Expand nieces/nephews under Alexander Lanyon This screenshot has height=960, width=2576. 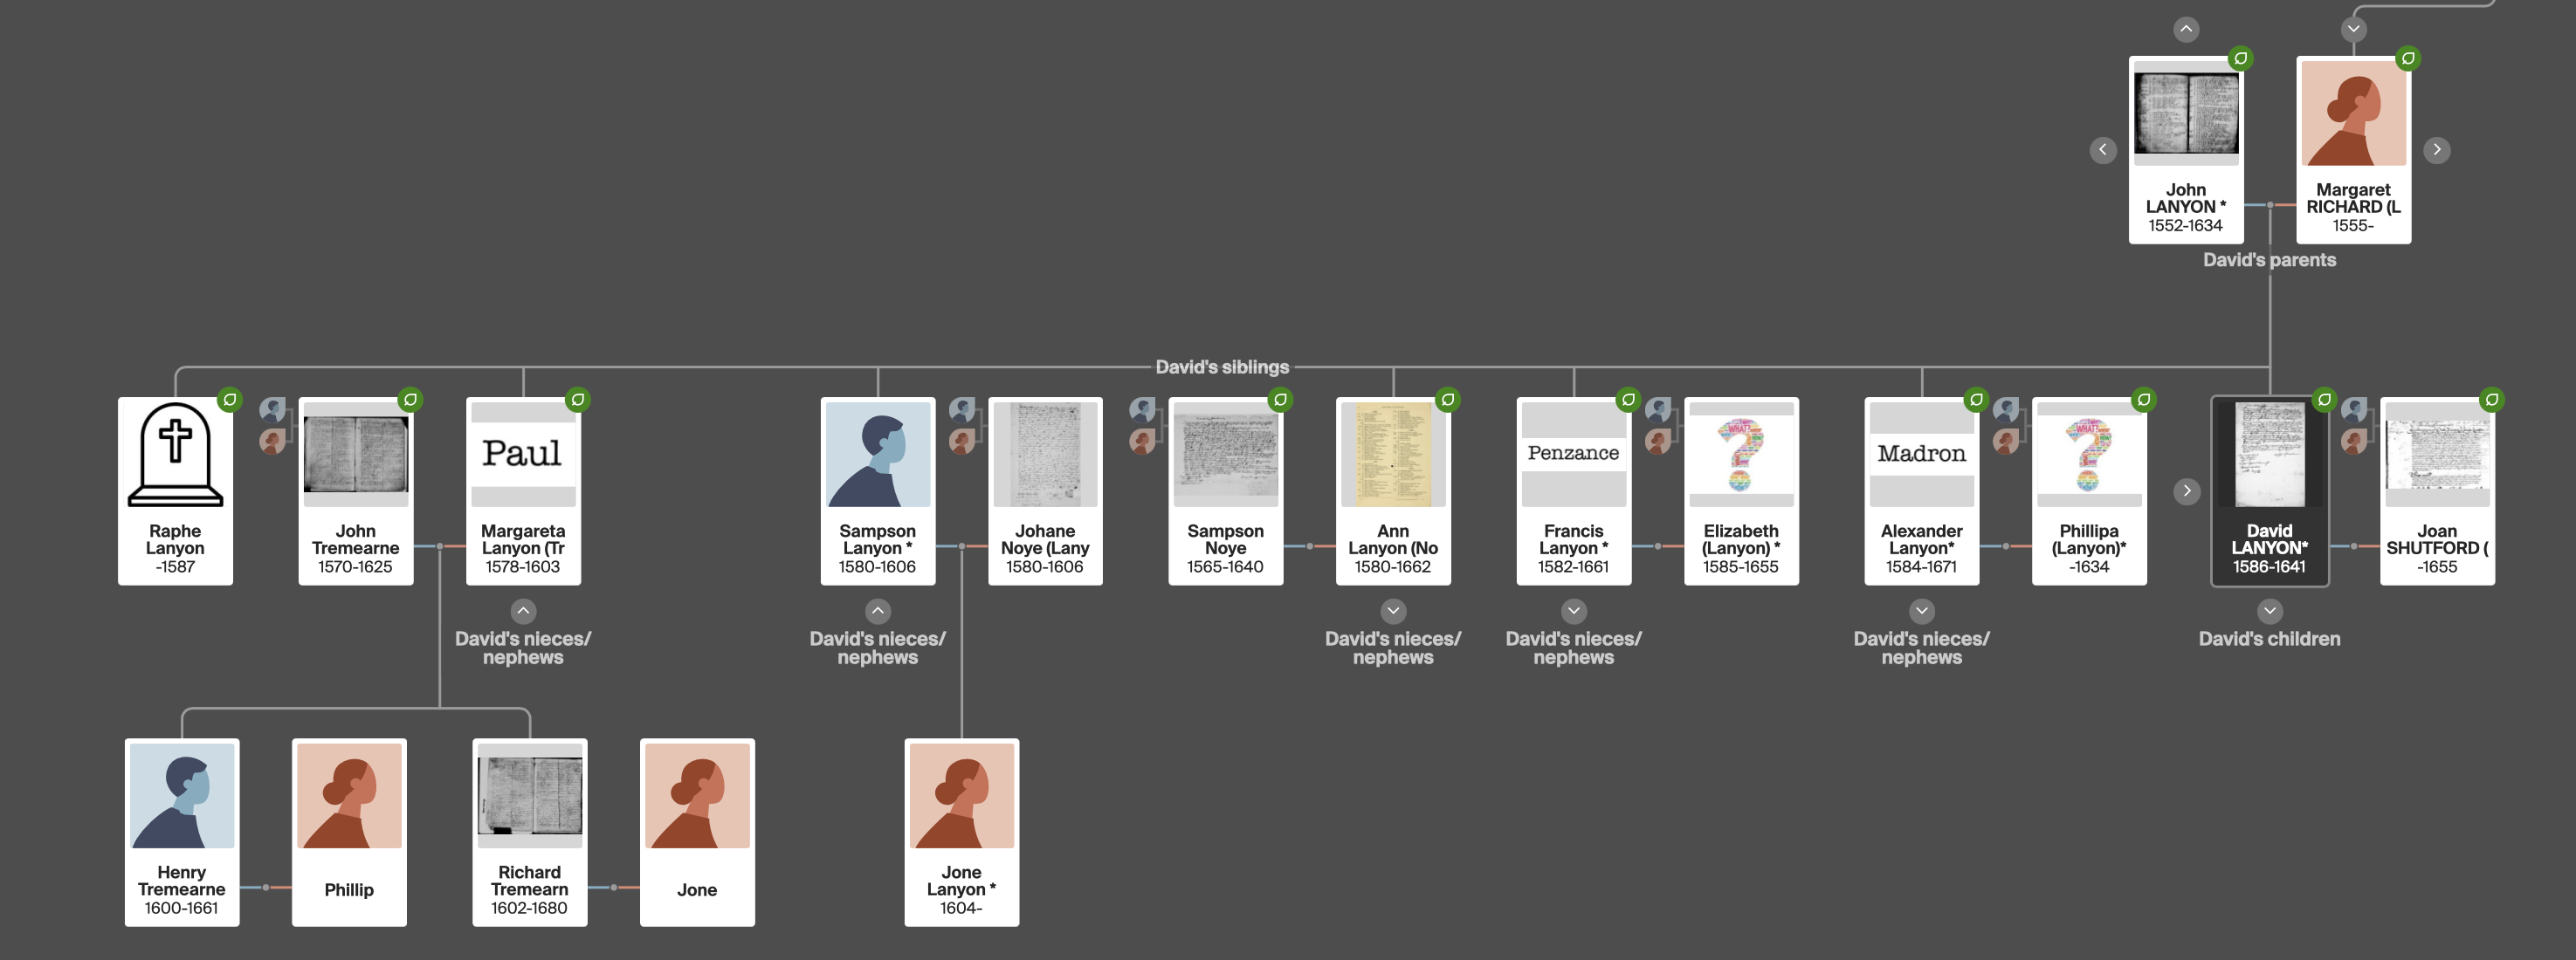click(1921, 610)
